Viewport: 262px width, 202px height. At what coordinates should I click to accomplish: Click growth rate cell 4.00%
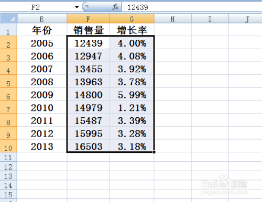[x=132, y=42]
